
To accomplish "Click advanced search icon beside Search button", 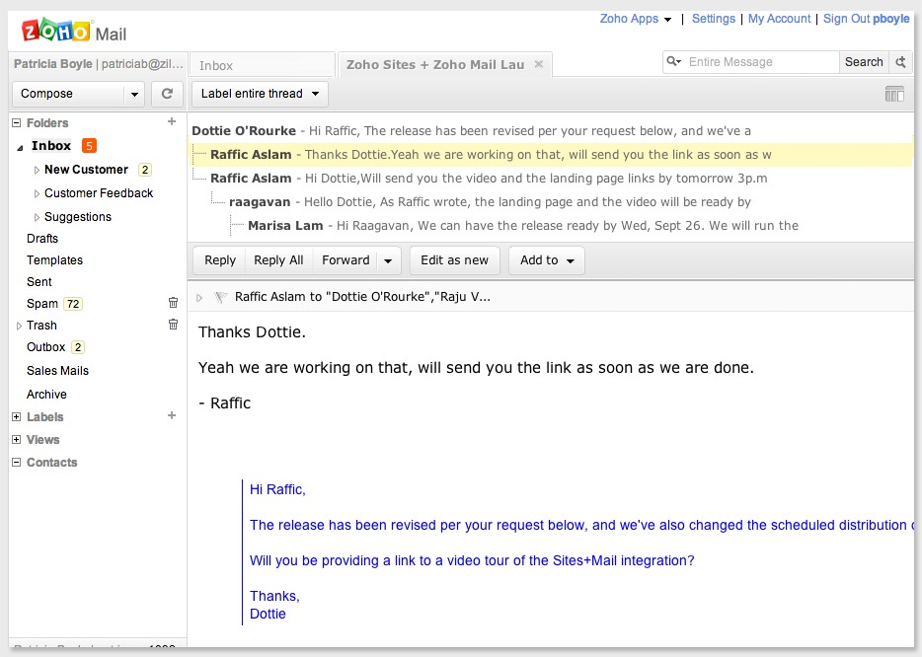I will (x=900, y=62).
